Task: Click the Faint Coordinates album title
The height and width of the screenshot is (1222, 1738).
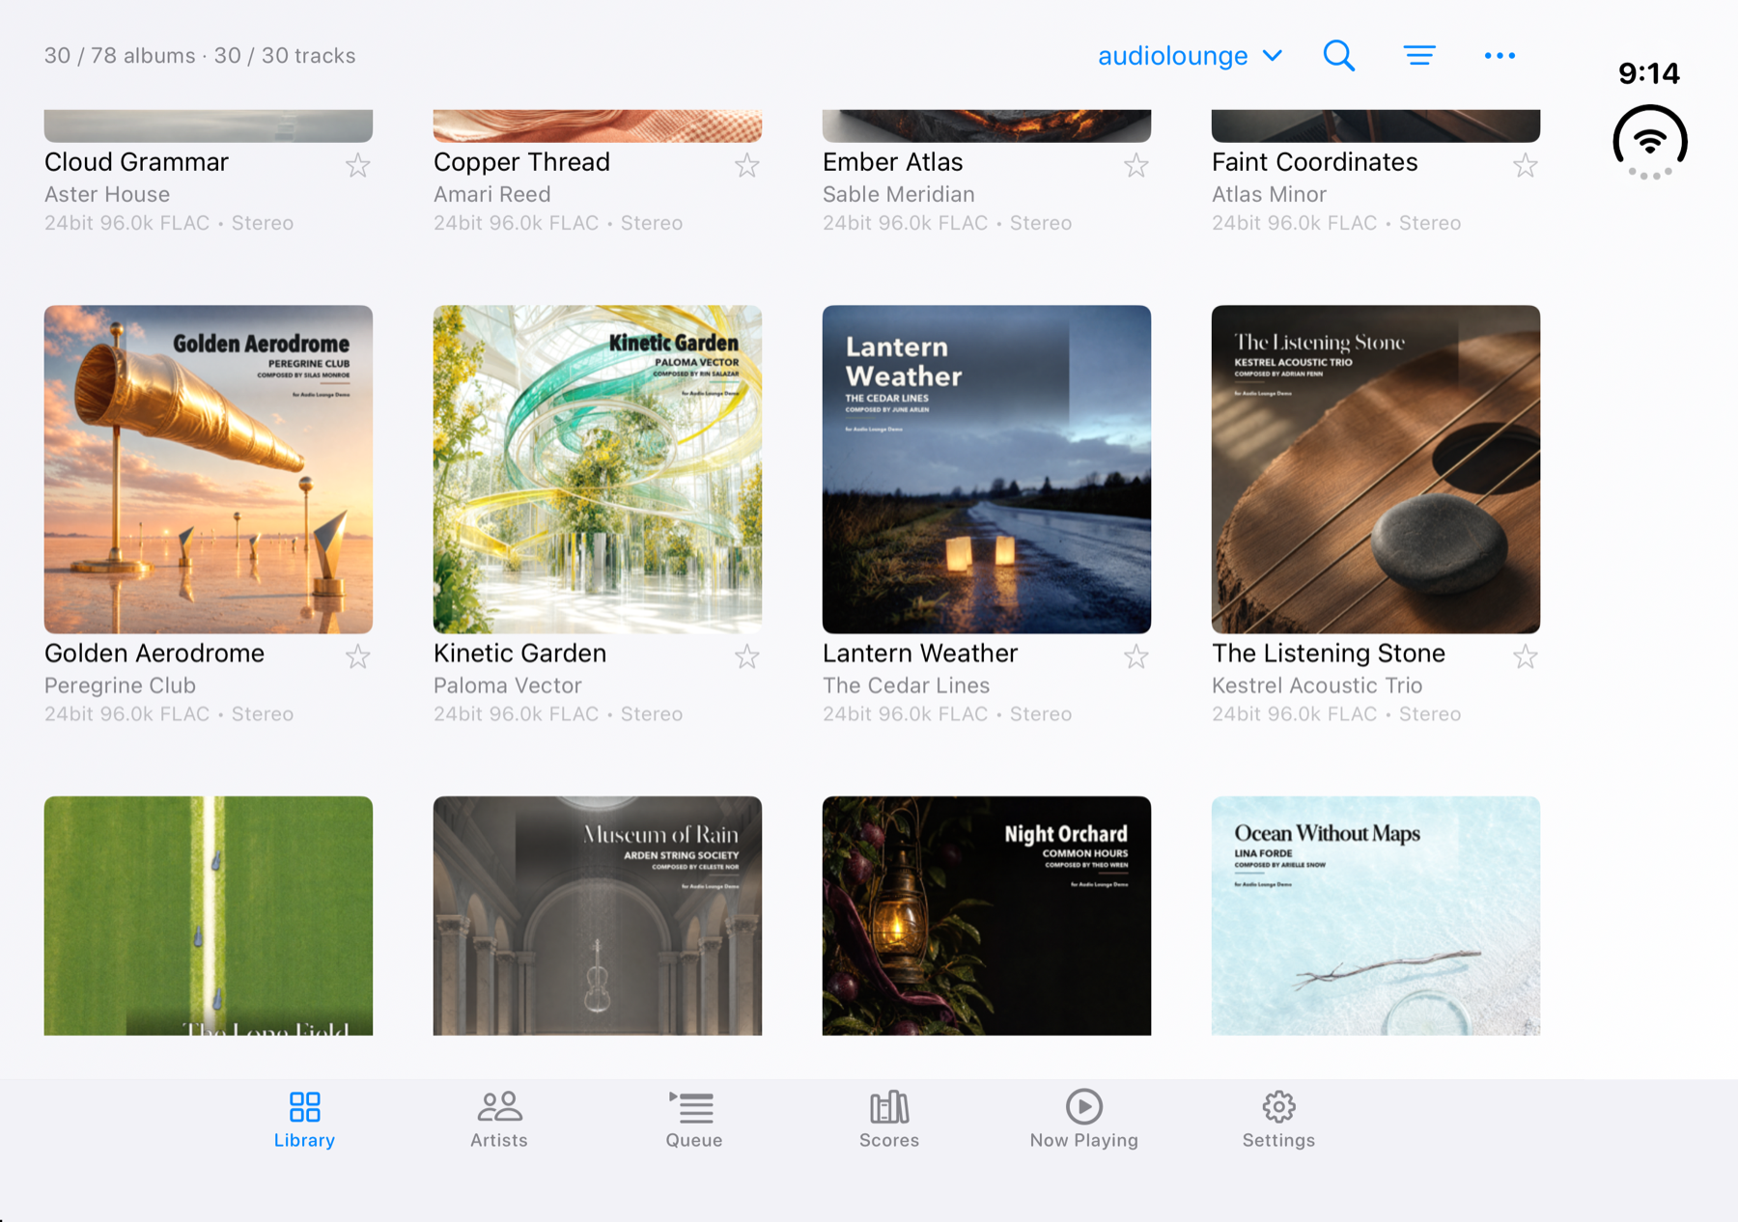Action: tap(1315, 162)
